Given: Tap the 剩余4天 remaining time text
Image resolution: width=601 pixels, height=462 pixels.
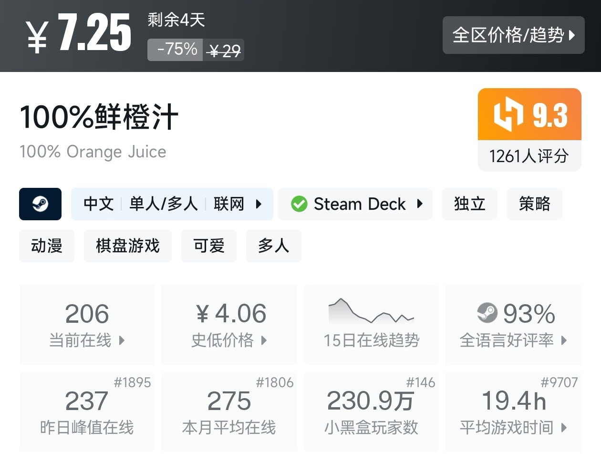Looking at the screenshot, I should [176, 20].
